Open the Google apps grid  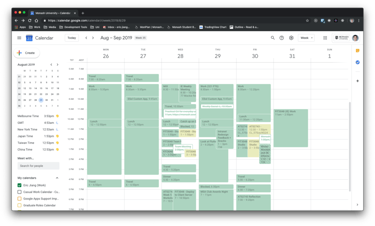[x=325, y=38]
